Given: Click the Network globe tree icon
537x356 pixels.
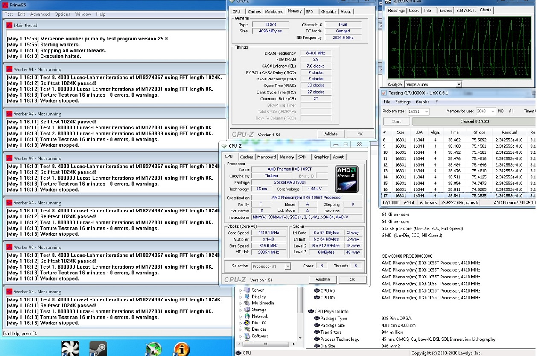Looking at the screenshot, I should pyautogui.click(x=248, y=316).
